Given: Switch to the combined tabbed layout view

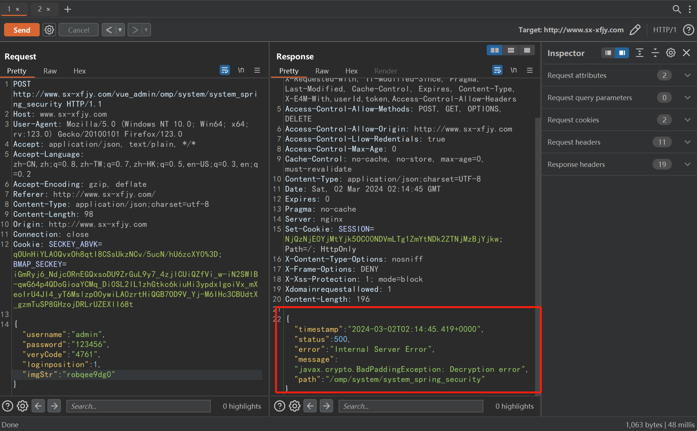Looking at the screenshot, I should point(527,50).
